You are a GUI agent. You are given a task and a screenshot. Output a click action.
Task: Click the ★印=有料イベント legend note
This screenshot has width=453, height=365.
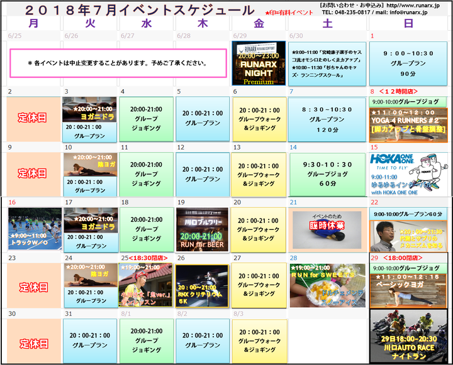289,13
